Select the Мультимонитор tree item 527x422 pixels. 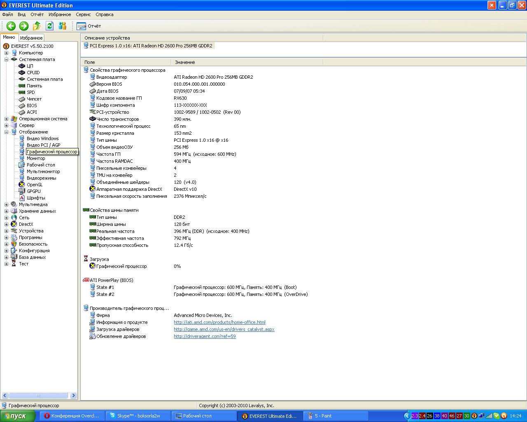pos(43,171)
